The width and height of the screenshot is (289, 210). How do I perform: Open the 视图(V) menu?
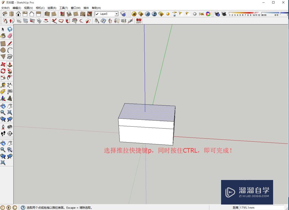click(x=28, y=8)
